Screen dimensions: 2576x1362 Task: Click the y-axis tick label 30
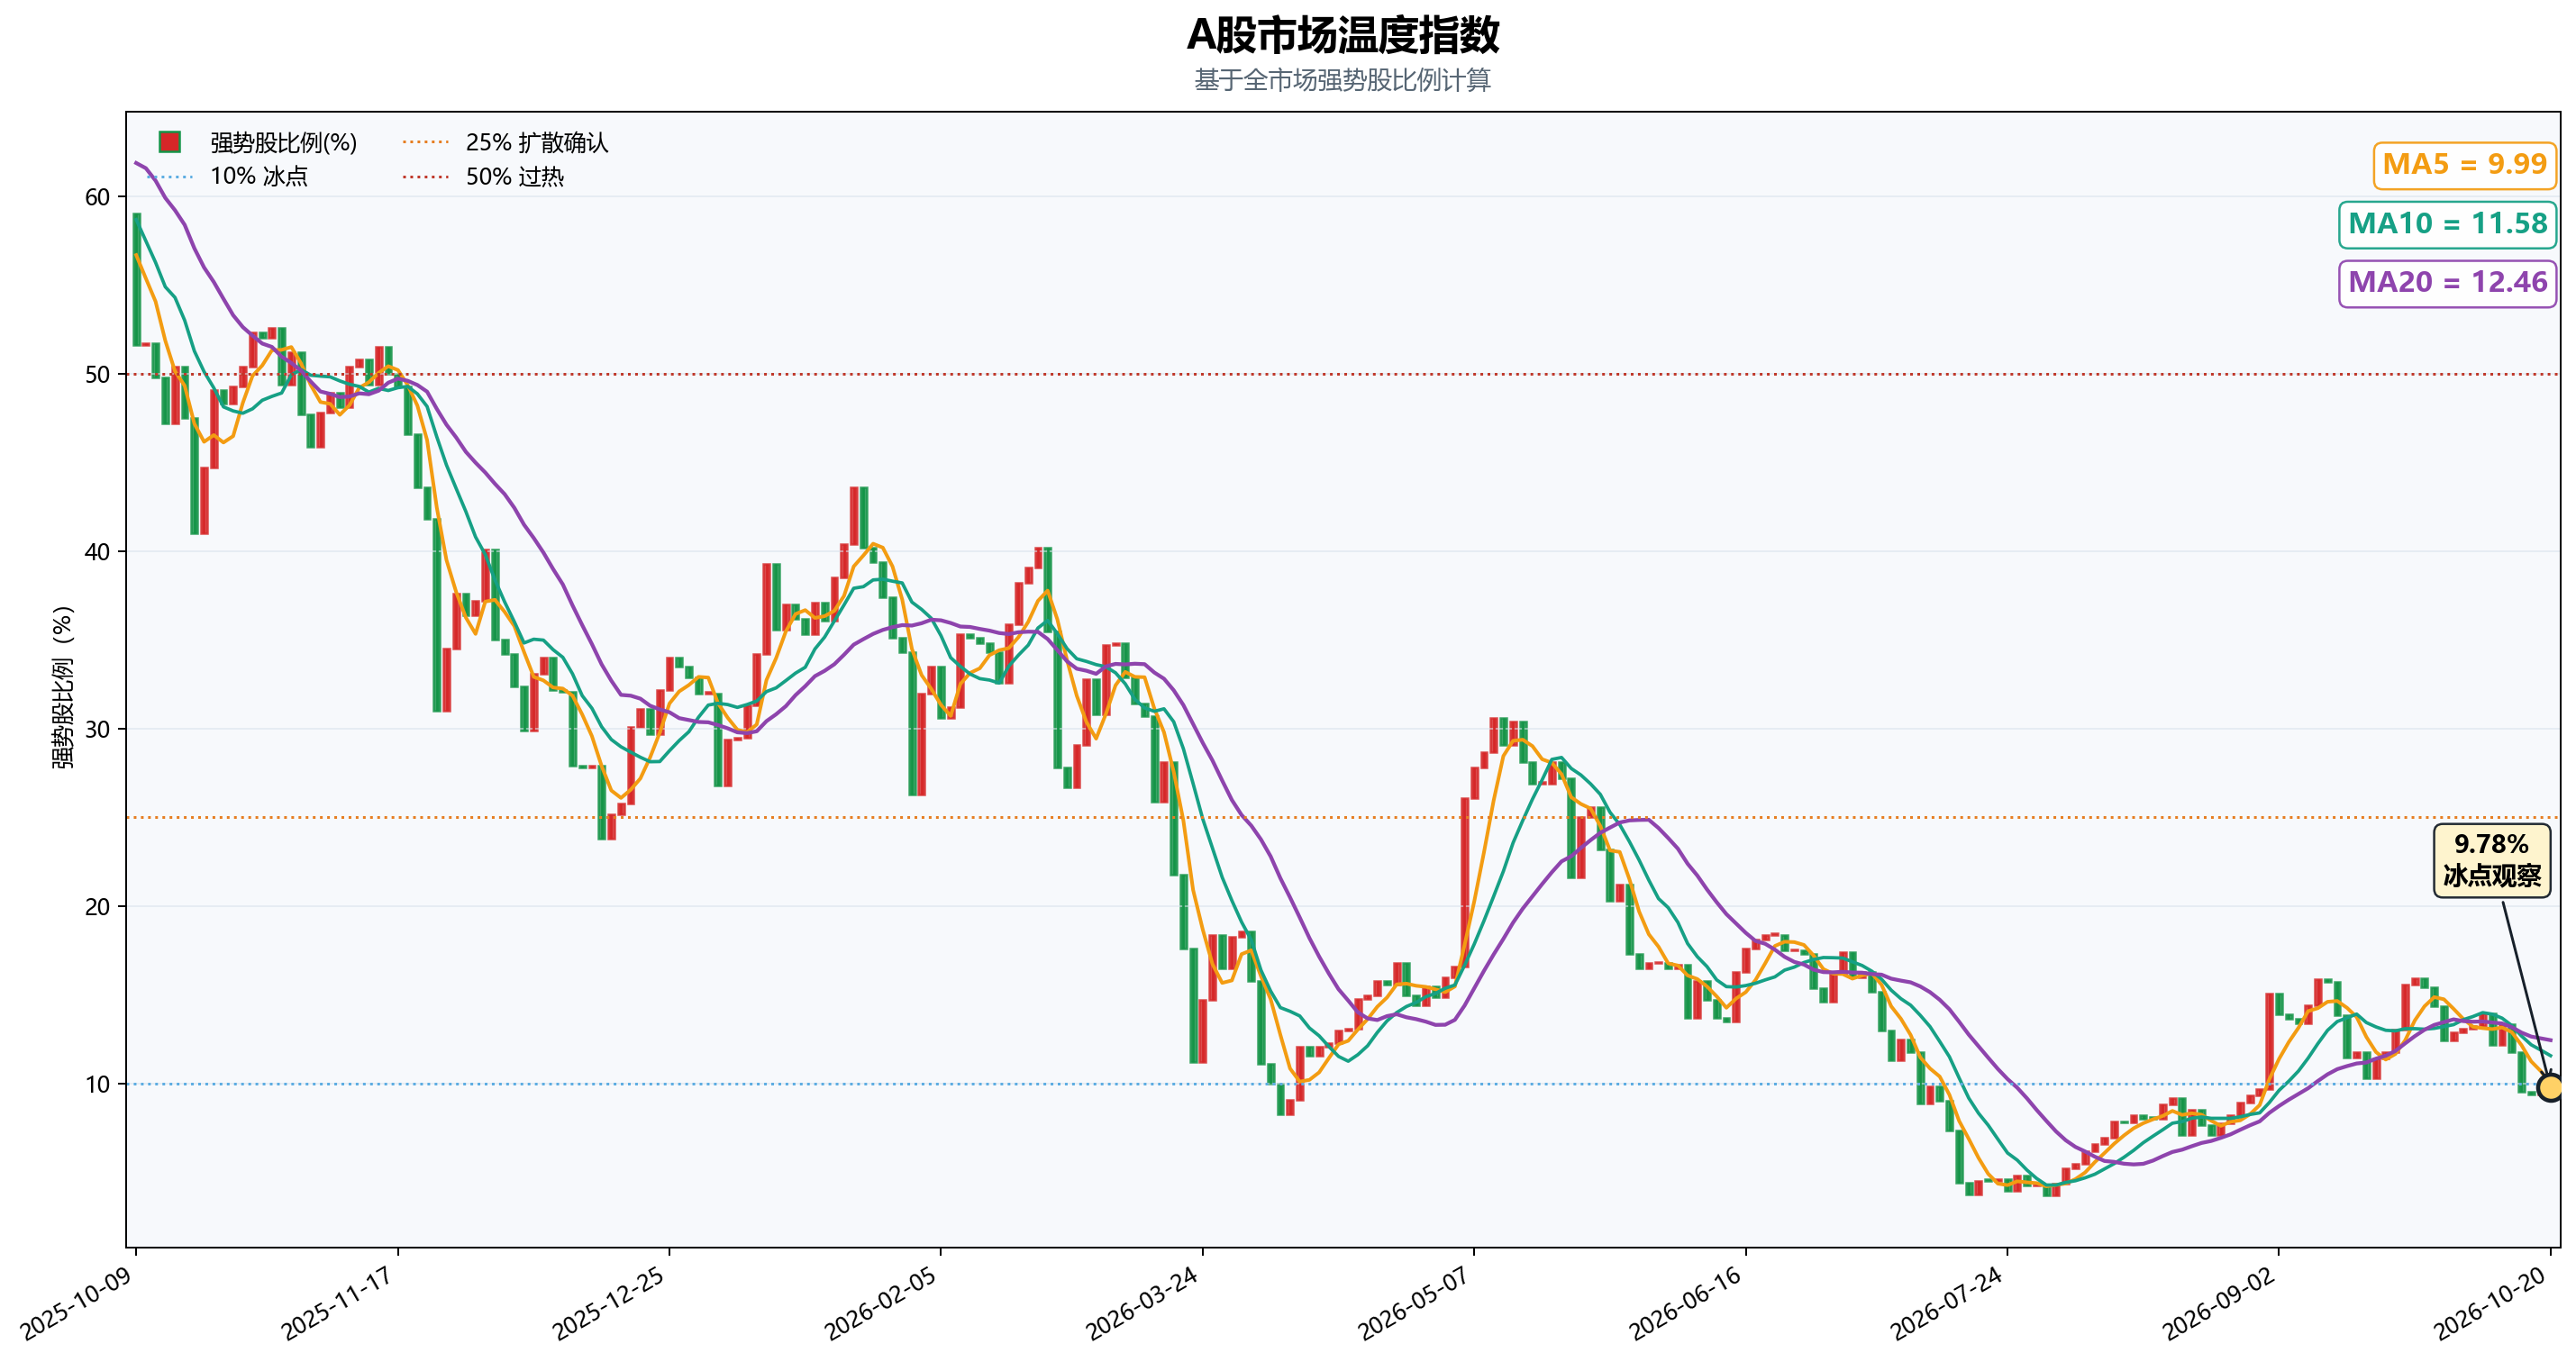point(97,729)
